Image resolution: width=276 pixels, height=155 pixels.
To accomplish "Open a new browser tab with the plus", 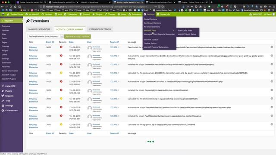I will (211, 2).
